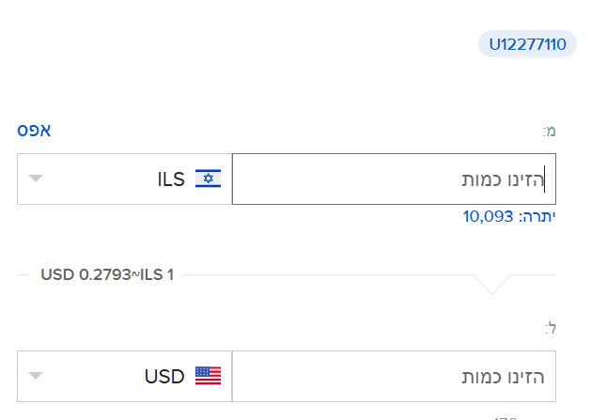The width and height of the screenshot is (591, 420).
Task: Open the ILS currency dropdown arrow
Action: [36, 179]
